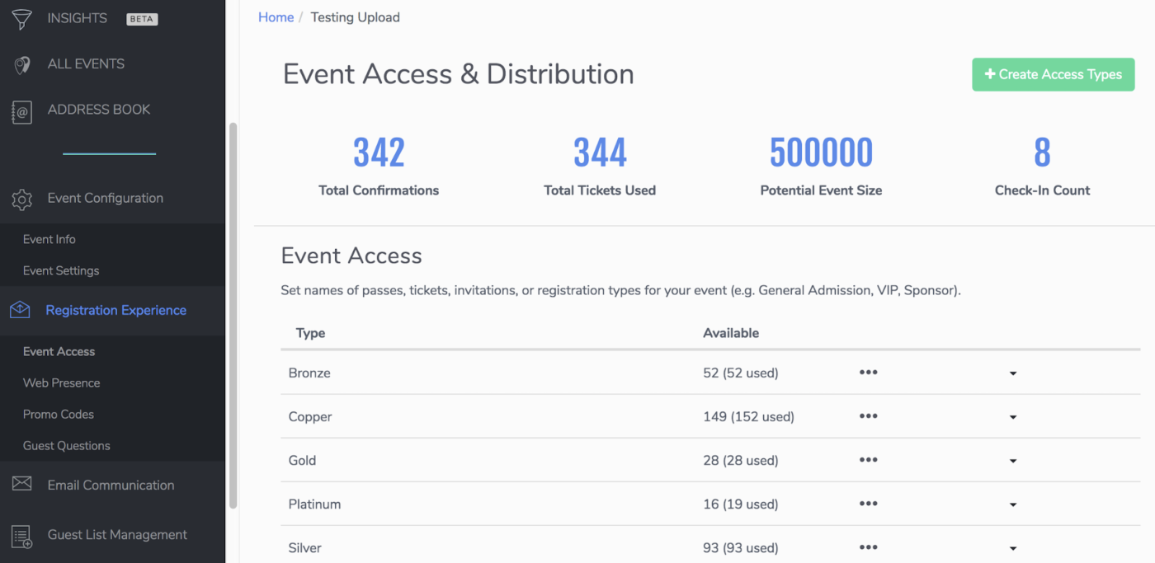
Task: Open Guest Questions in the sidebar
Action: click(67, 445)
